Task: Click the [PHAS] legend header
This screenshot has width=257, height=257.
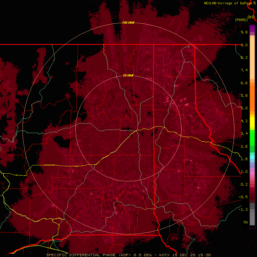Action: pos(241,20)
